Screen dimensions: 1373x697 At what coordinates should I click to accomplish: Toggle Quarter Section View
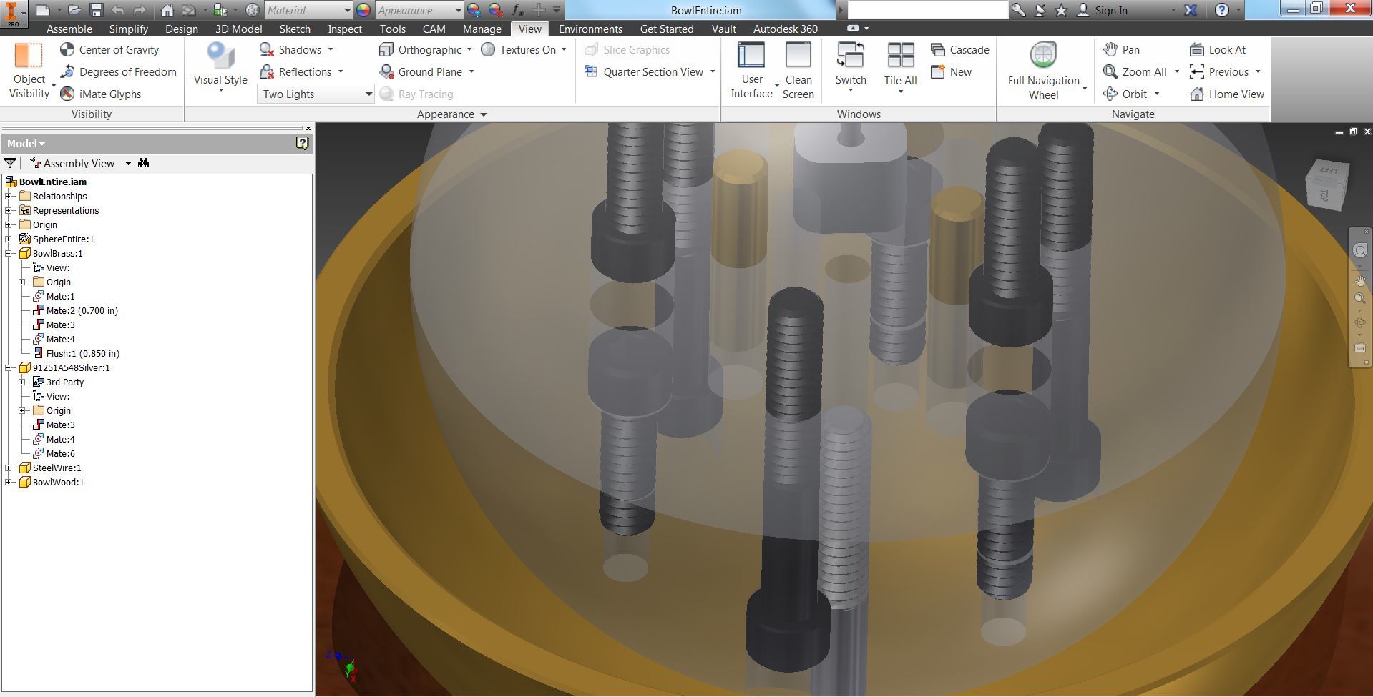pos(644,71)
